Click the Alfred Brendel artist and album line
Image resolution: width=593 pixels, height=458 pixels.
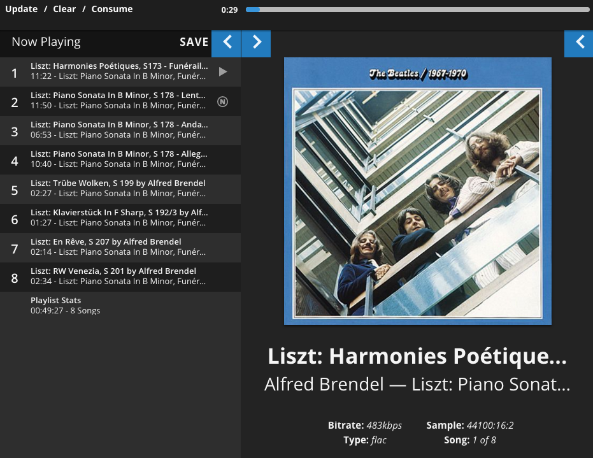pyautogui.click(x=417, y=385)
